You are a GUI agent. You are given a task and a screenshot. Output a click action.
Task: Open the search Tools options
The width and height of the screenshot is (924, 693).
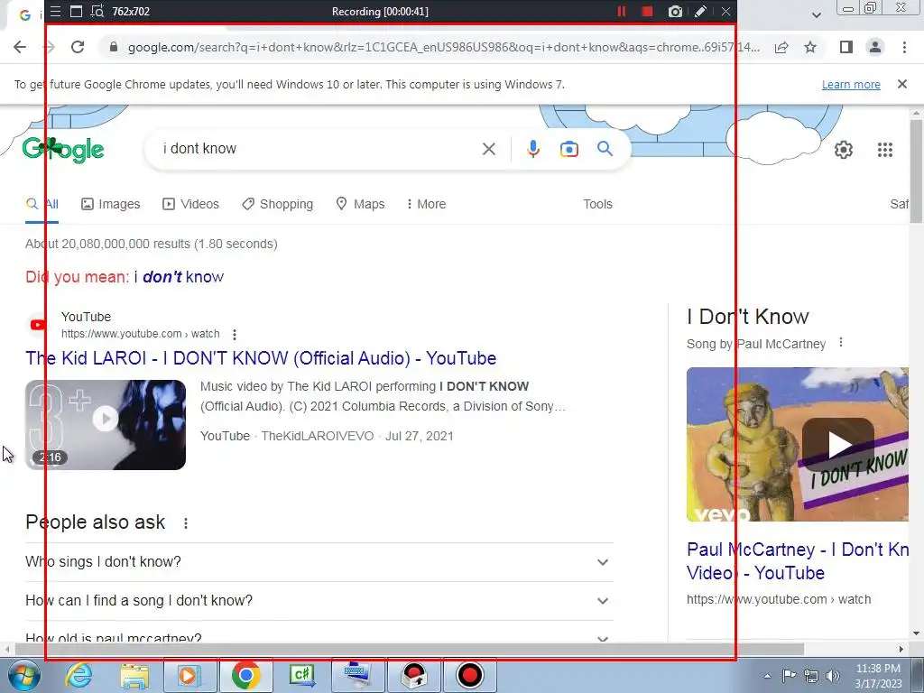tap(597, 204)
